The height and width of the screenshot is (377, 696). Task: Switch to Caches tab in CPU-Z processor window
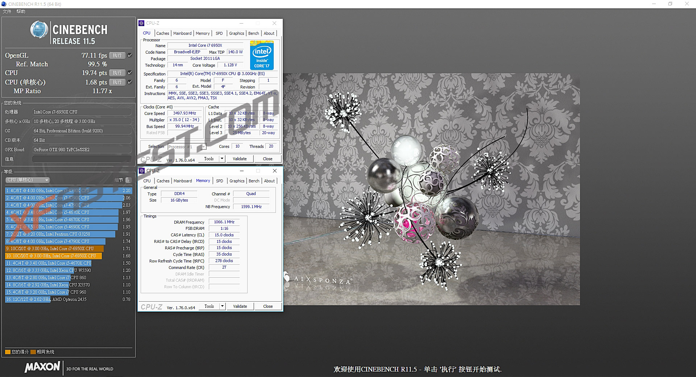click(x=163, y=33)
